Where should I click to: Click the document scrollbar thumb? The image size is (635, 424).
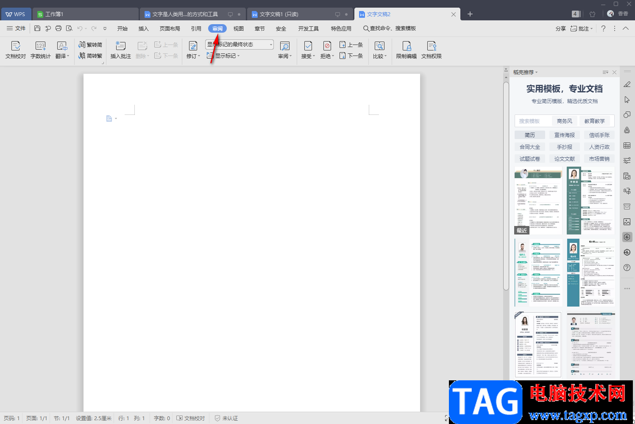pyautogui.click(x=506, y=187)
